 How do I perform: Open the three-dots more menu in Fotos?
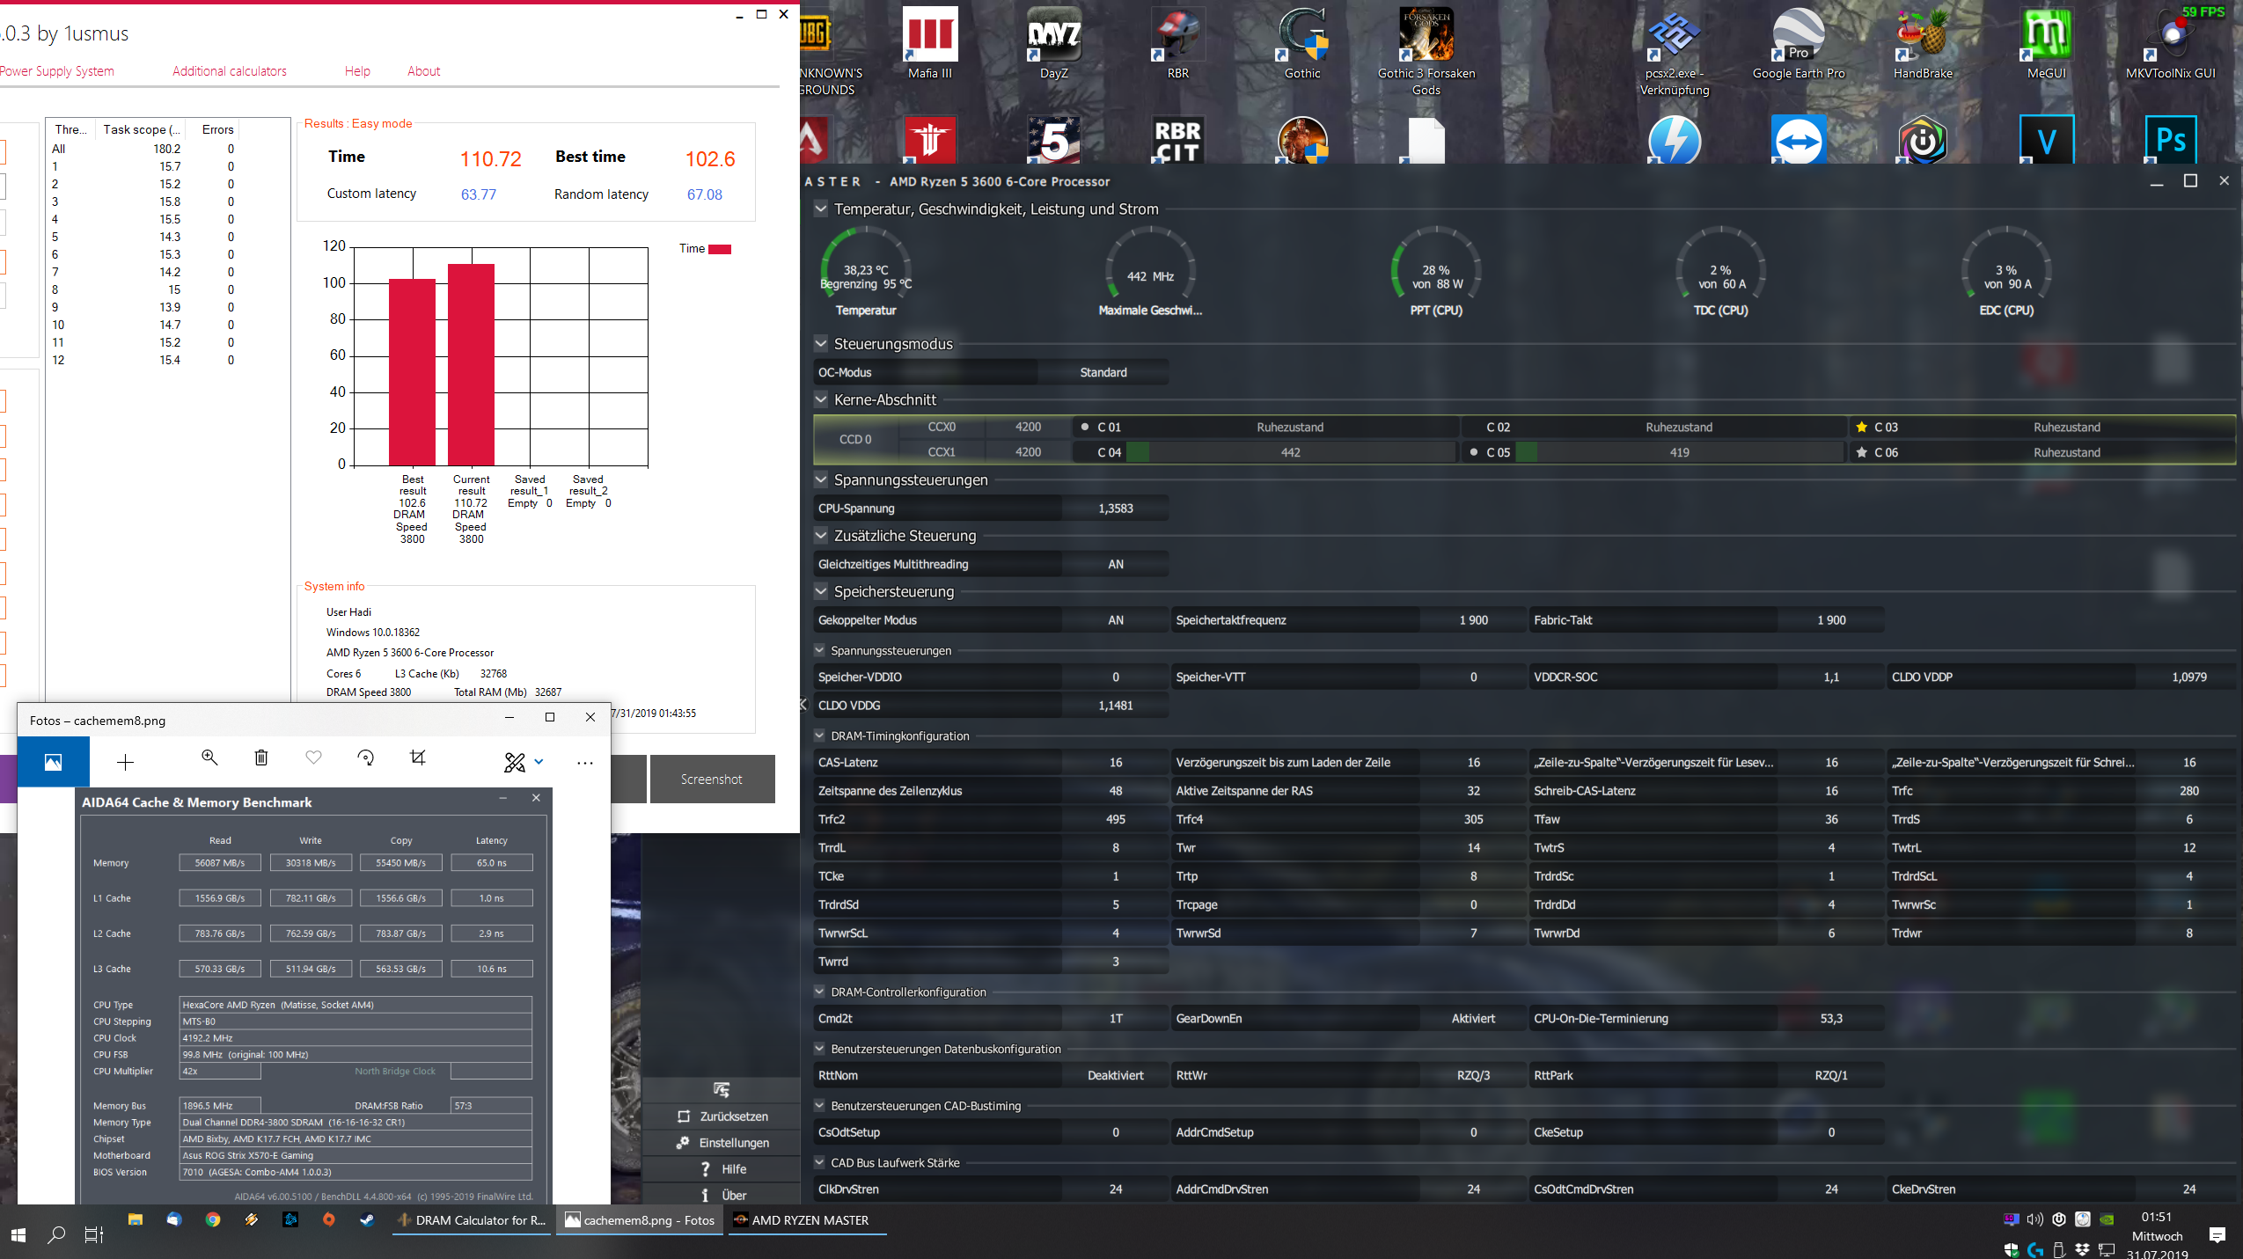click(584, 762)
